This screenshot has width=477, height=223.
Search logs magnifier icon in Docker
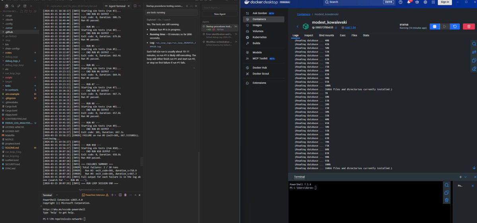(x=474, y=44)
